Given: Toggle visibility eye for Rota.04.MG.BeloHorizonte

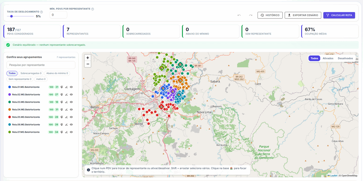Looking at the screenshot, I should (x=71, y=110).
